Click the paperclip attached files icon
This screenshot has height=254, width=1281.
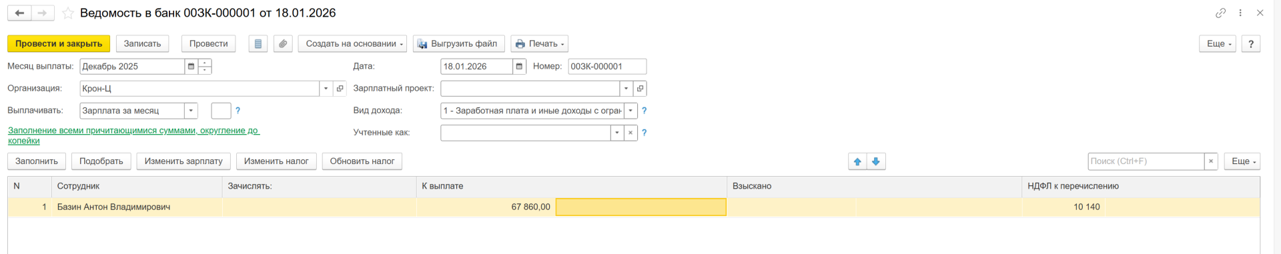point(283,44)
